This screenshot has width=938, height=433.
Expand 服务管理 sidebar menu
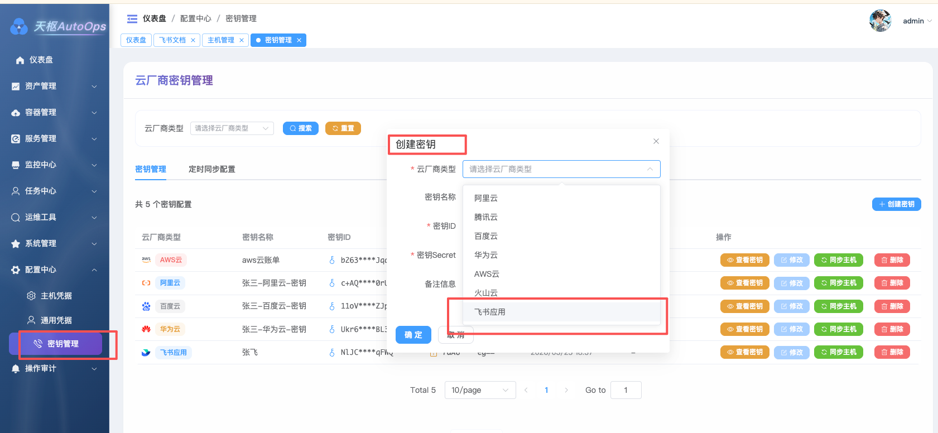click(55, 138)
